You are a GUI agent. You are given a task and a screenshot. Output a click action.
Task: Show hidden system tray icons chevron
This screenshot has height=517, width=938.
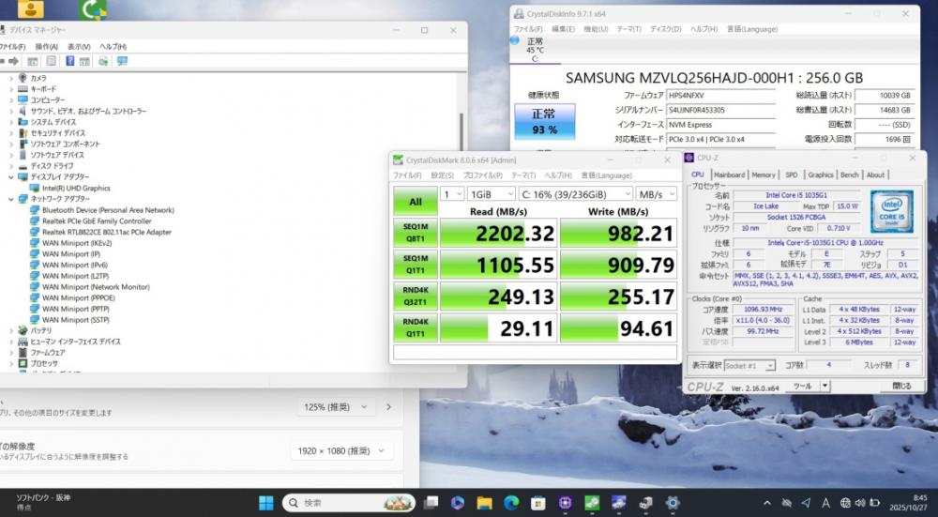coord(767,503)
